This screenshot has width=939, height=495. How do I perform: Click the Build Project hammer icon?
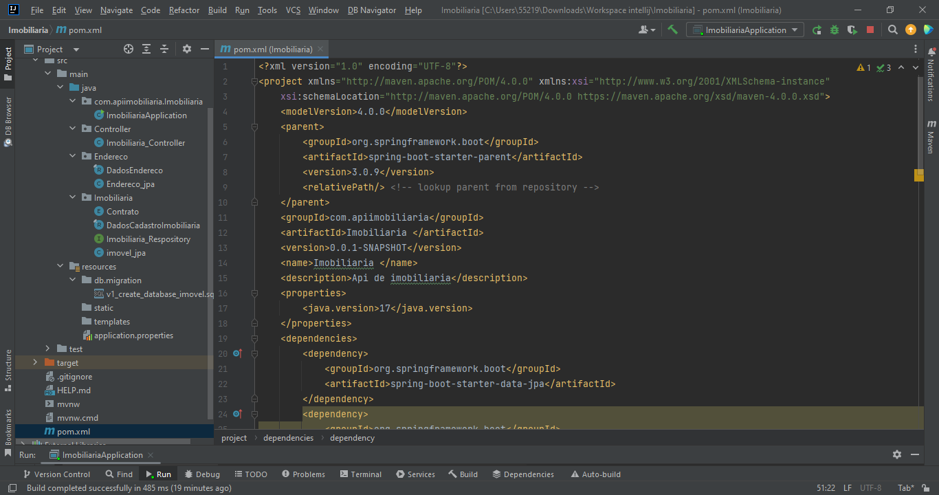673,30
